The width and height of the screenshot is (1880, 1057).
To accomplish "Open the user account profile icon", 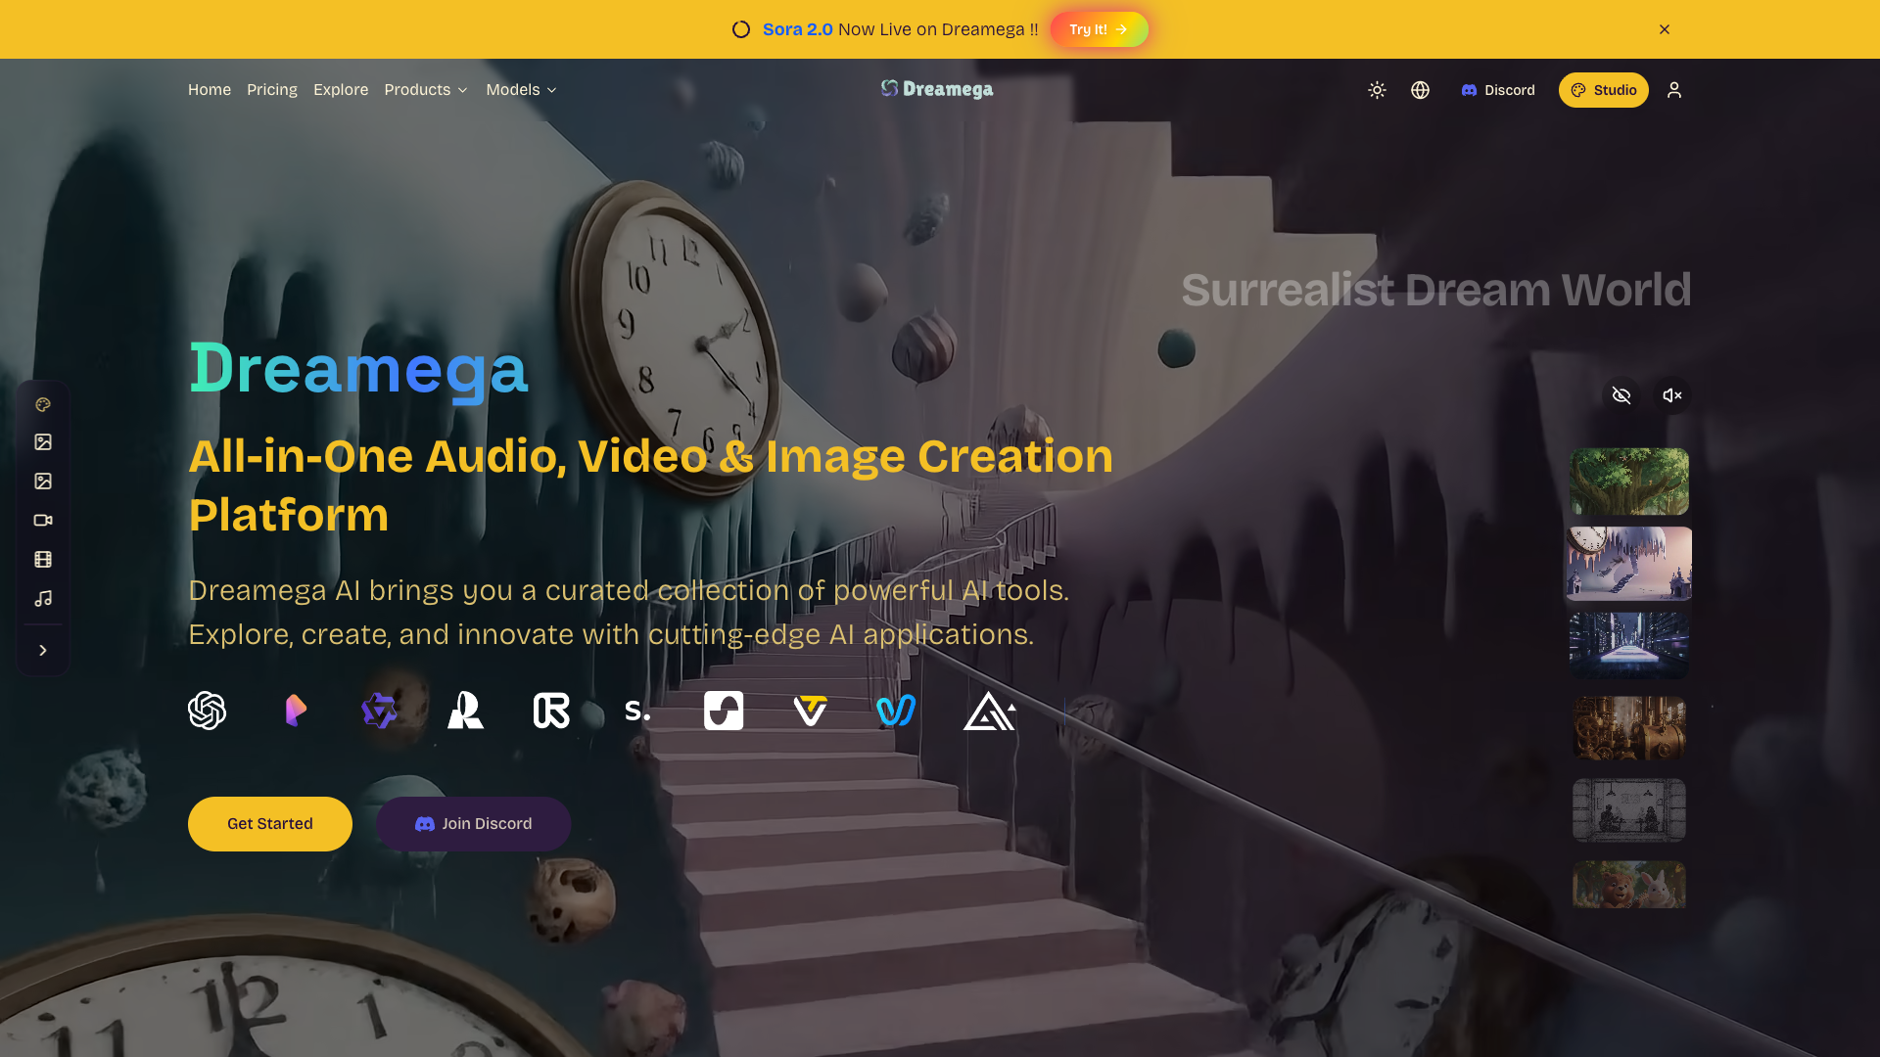I will tap(1674, 90).
